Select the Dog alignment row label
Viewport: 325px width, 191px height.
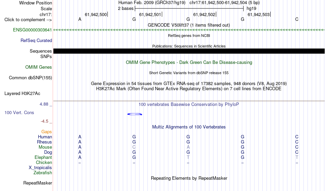(48, 152)
